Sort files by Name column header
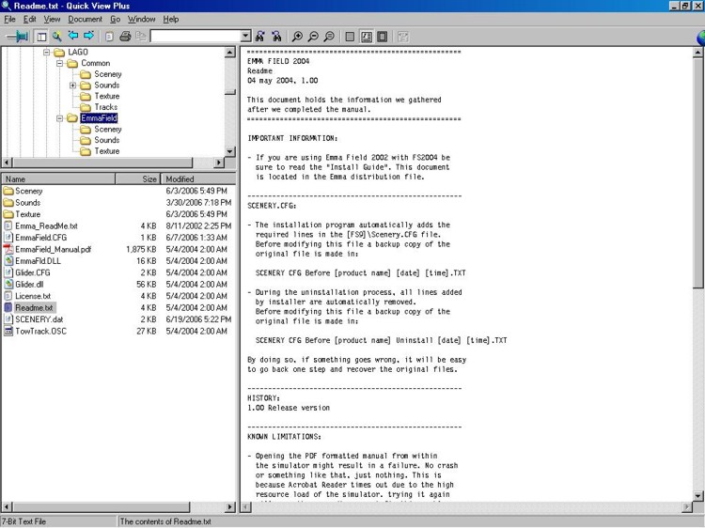This screenshot has height=528, width=705. coord(58,179)
